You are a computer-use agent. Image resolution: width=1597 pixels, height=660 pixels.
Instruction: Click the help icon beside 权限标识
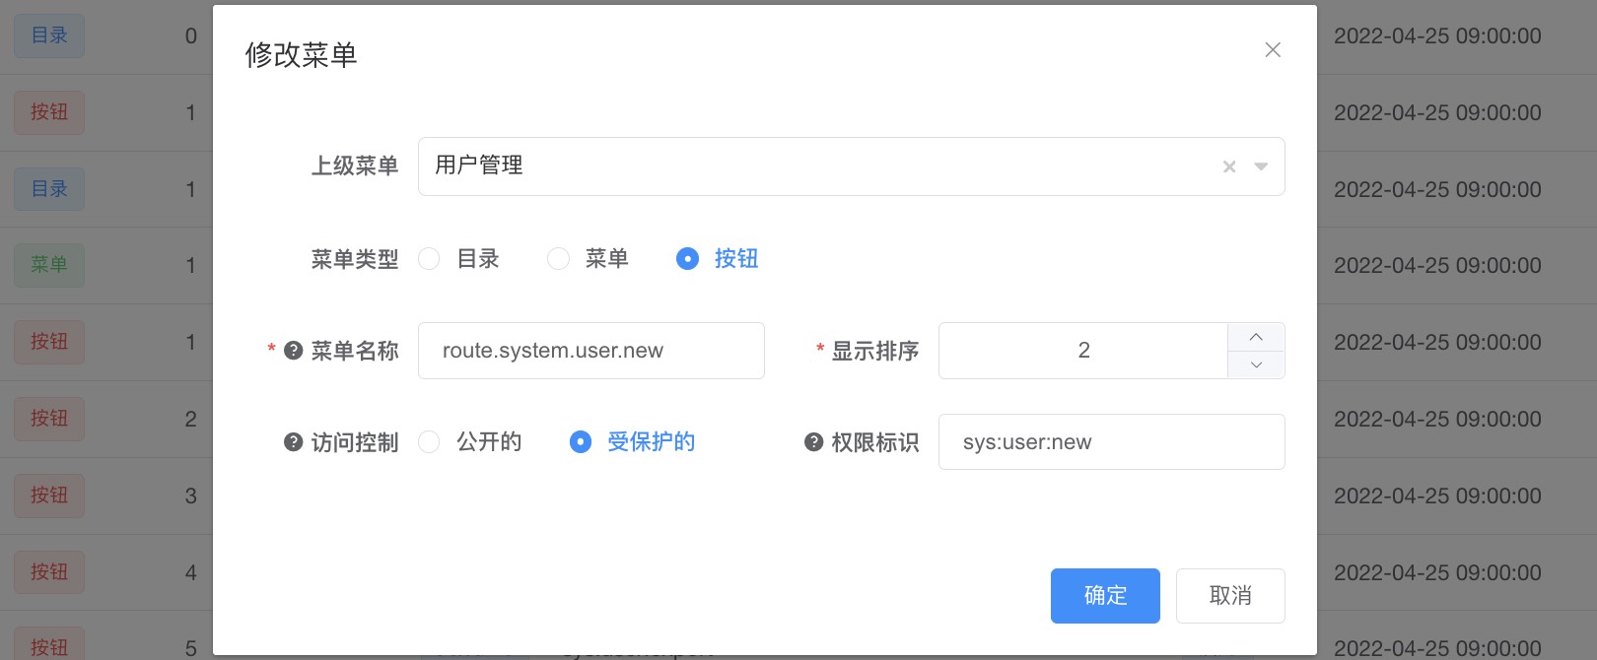[x=813, y=442]
